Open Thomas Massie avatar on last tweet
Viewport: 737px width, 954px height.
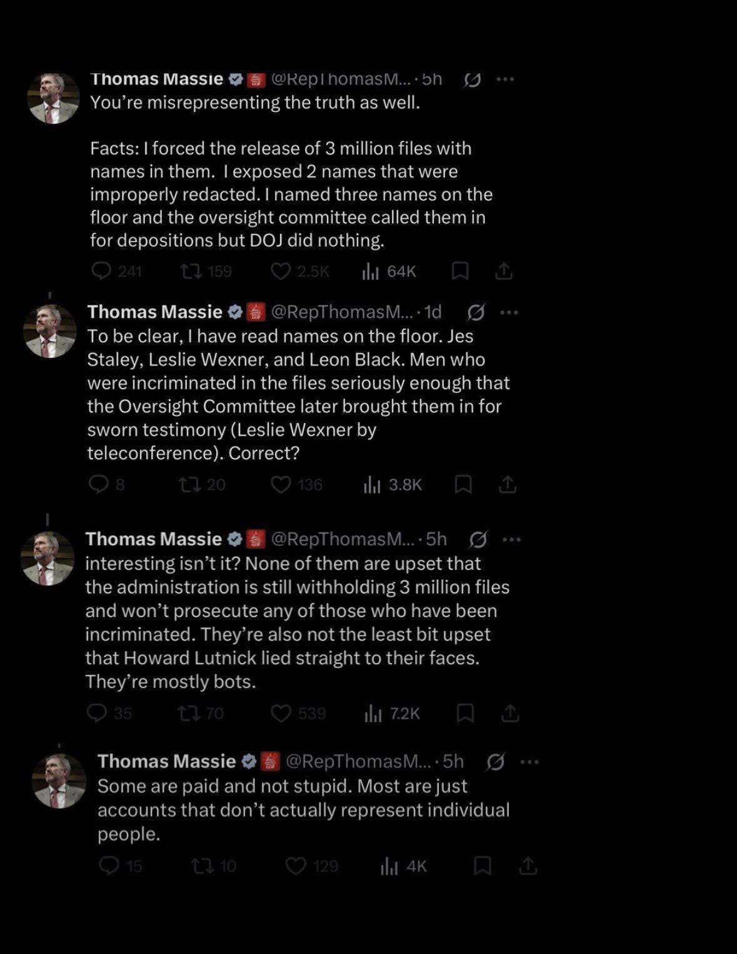coord(59,781)
